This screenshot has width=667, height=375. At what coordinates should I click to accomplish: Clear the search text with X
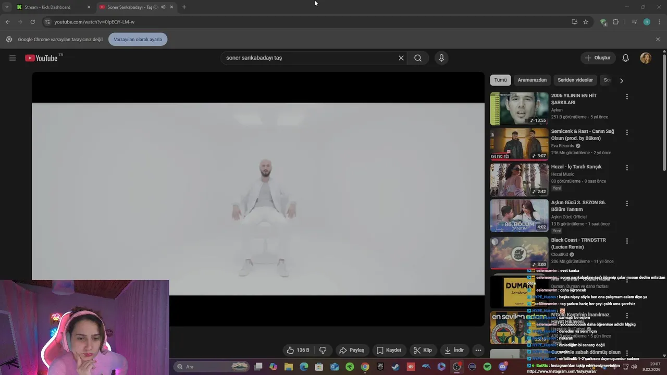click(x=401, y=58)
